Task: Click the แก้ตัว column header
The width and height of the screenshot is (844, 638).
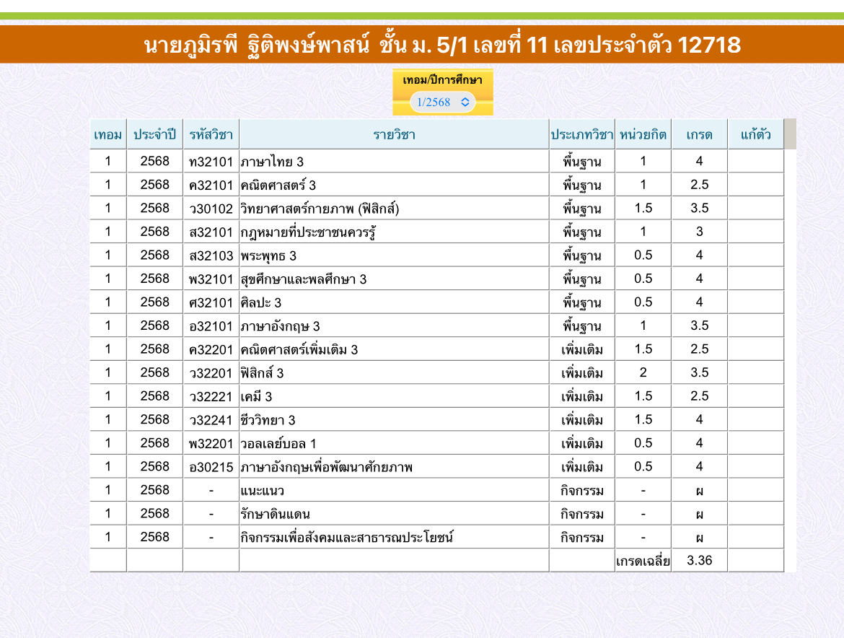Action: (755, 135)
